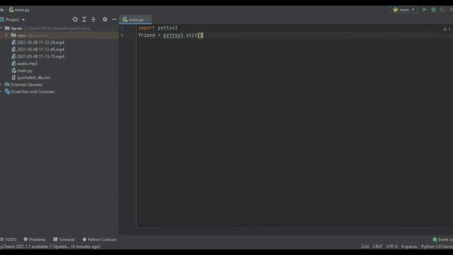Open the Python Console tool window
Image resolution: width=453 pixels, height=255 pixels.
(x=99, y=239)
